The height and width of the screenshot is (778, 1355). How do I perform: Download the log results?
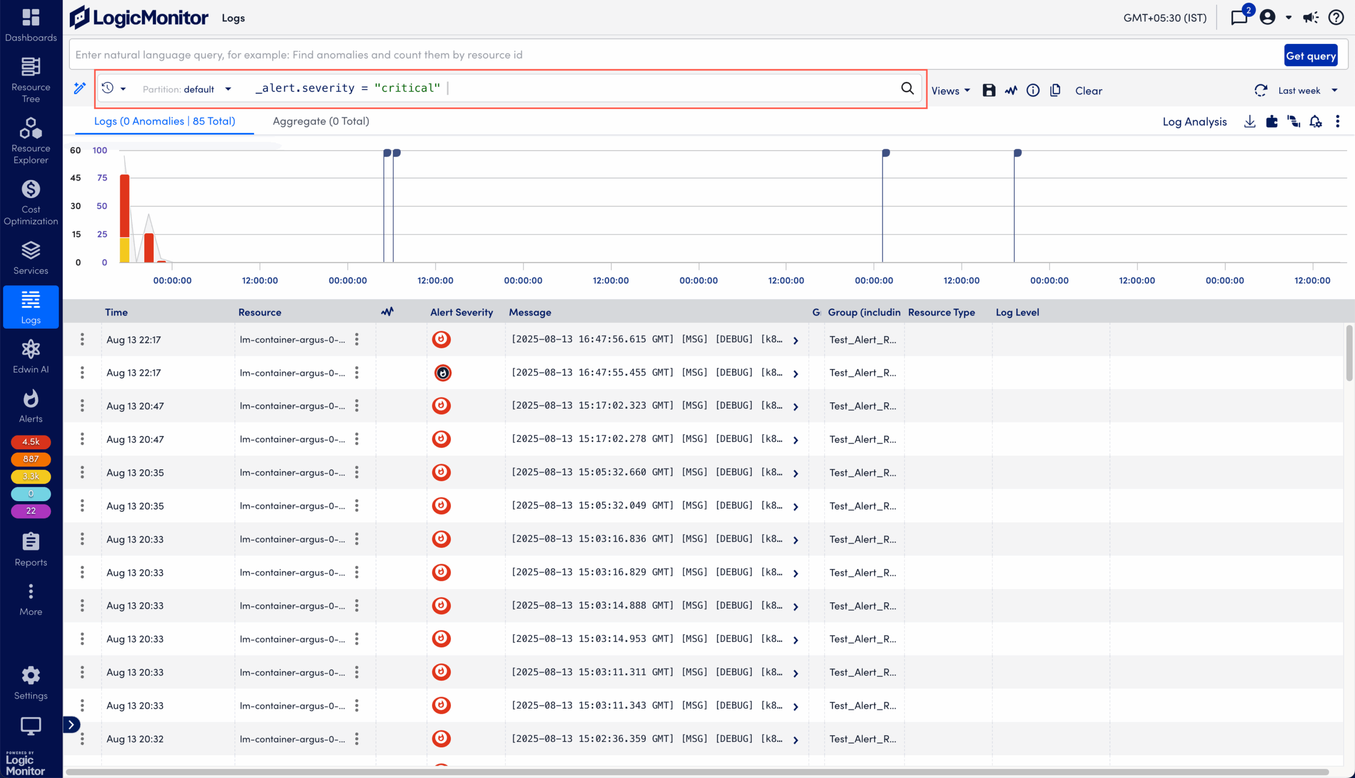point(1249,121)
